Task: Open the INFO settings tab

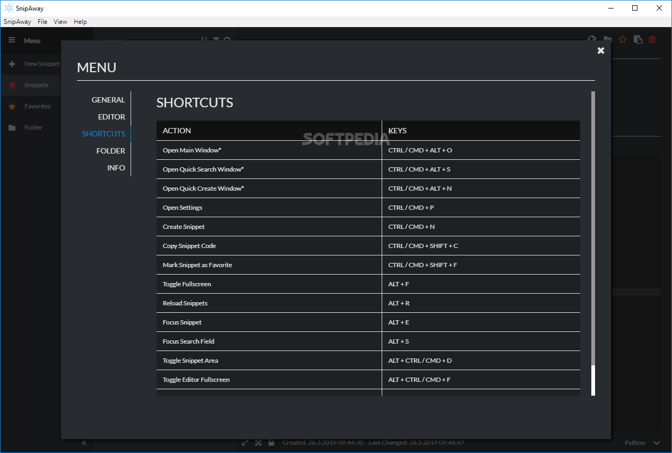Action: (x=116, y=168)
